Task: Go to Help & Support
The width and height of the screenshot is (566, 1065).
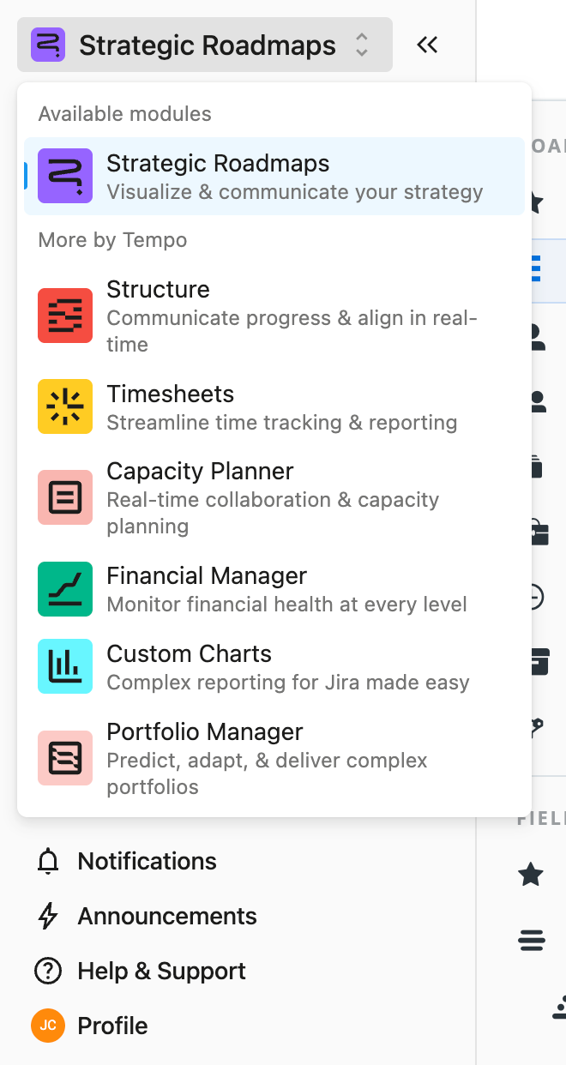Action: click(x=161, y=971)
